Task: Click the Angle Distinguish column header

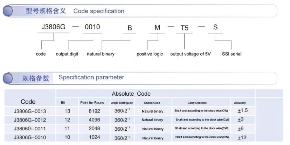Action: [122, 103]
